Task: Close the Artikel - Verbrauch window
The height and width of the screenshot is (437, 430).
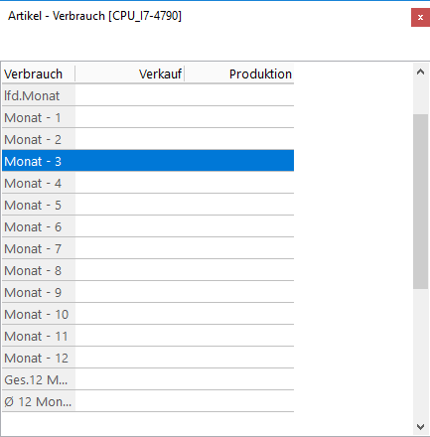Action: coord(420,18)
